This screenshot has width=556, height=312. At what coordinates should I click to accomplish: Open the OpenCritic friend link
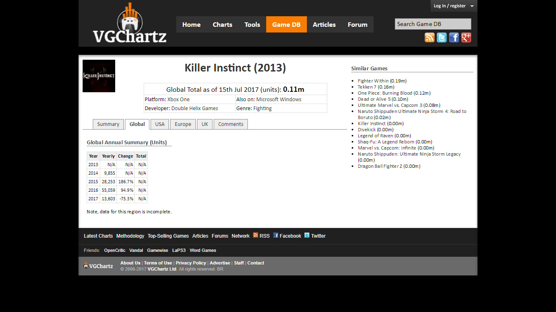click(115, 251)
